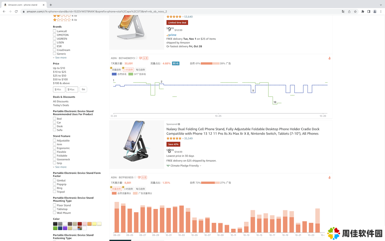385x241 pixels.
Task: Copy ASIN B0744DM3Y3 using the copy icon
Action: click(x=137, y=58)
